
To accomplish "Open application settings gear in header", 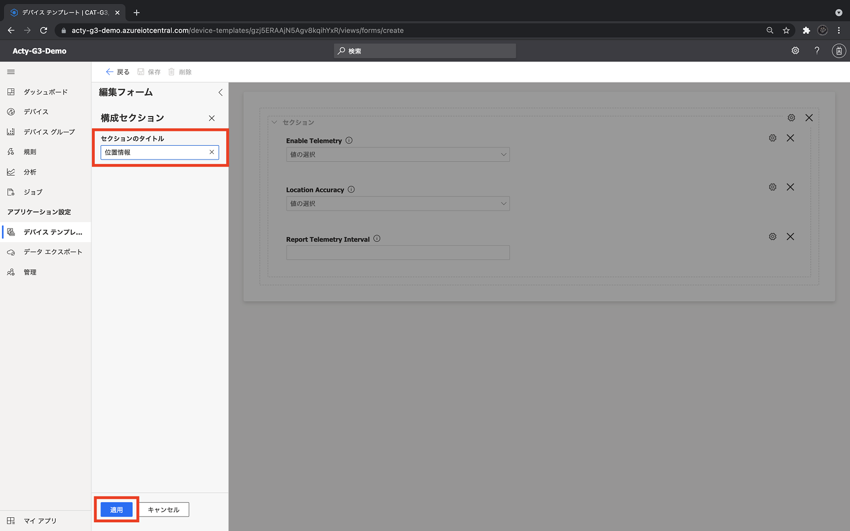I will 795,51.
